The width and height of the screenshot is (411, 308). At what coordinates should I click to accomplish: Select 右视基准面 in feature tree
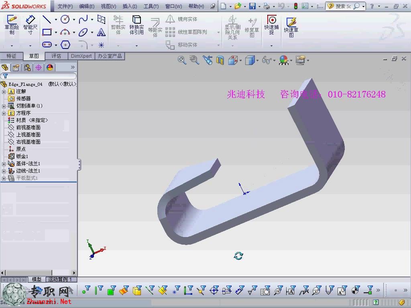28,142
